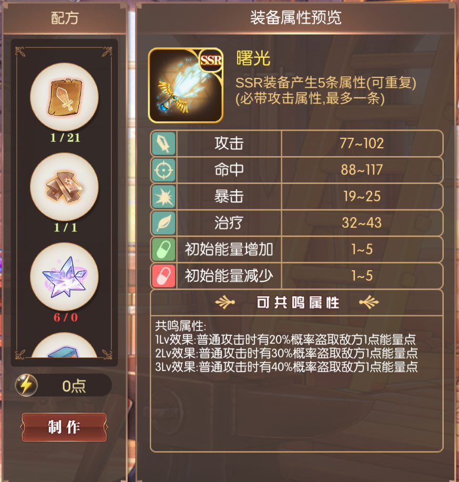This screenshot has width=459, height=482.
Task: Tap the partially visible fourth recipe material
Action: [64, 346]
